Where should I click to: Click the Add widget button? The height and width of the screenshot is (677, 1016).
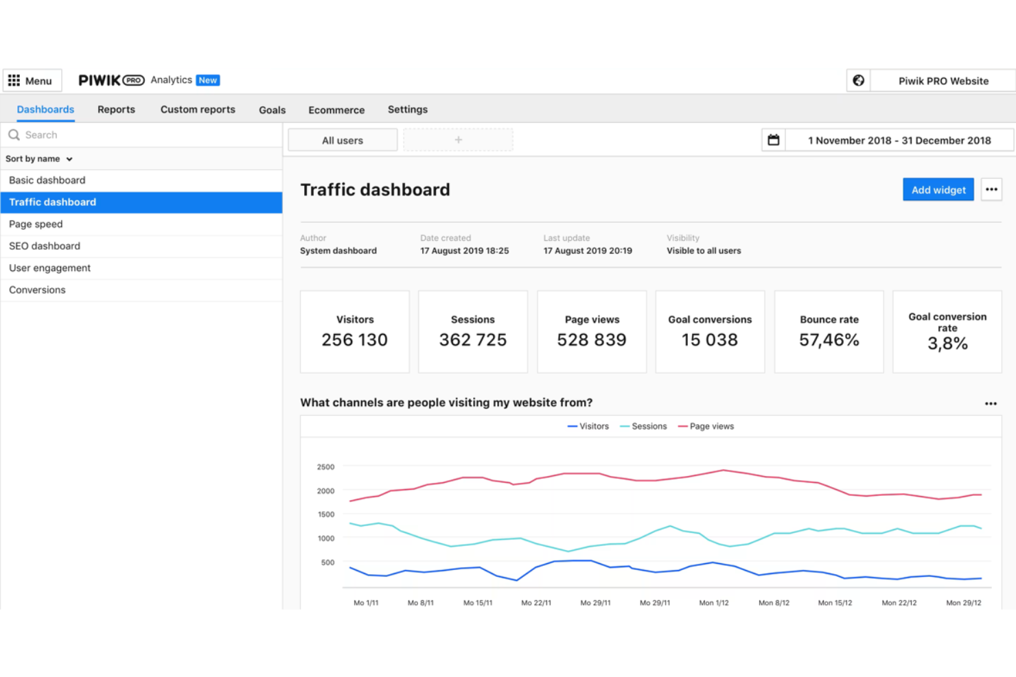[938, 189]
